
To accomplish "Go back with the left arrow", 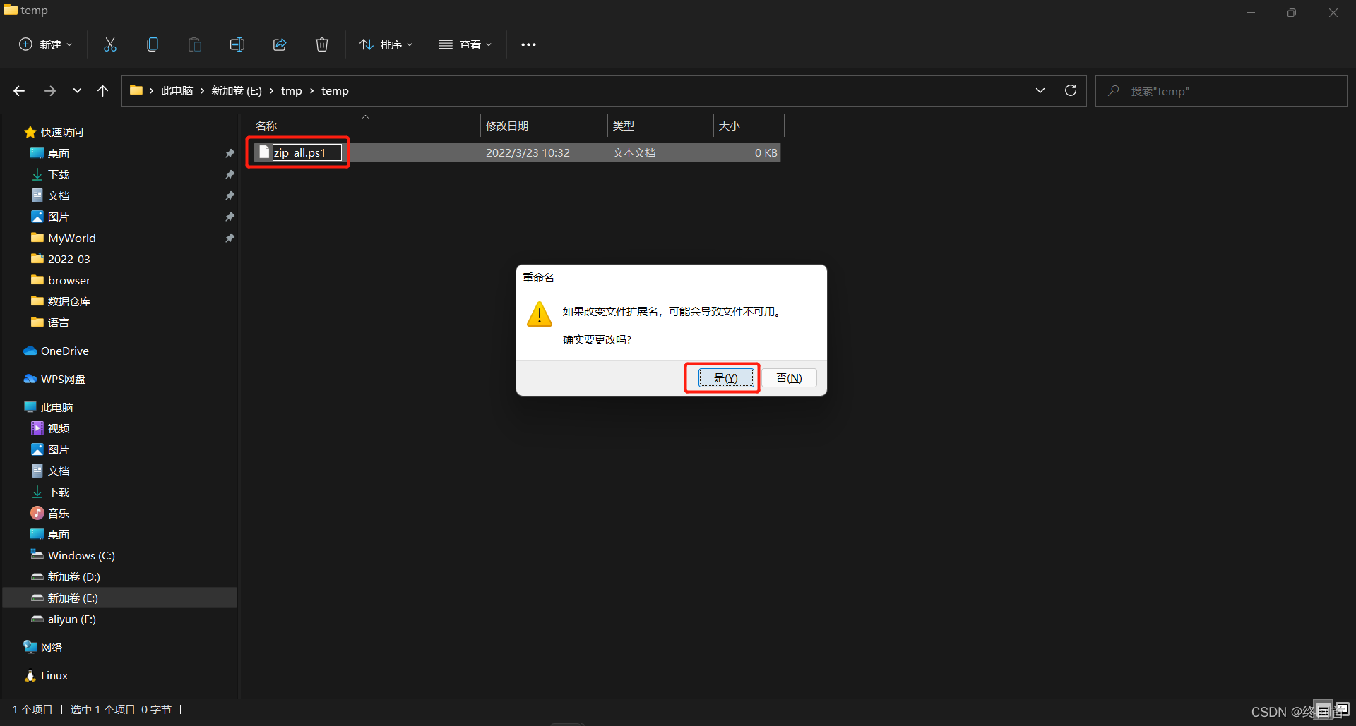I will tap(19, 91).
